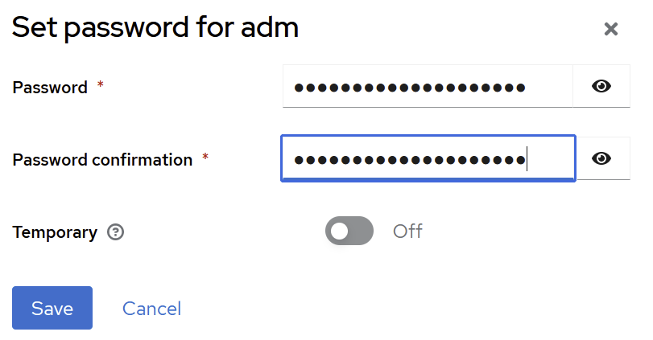Focus the Password confirmation input field

pos(427,158)
